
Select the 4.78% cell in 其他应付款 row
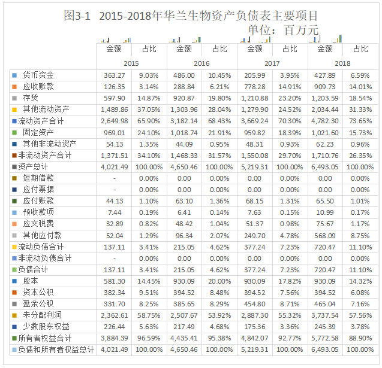click(x=290, y=236)
